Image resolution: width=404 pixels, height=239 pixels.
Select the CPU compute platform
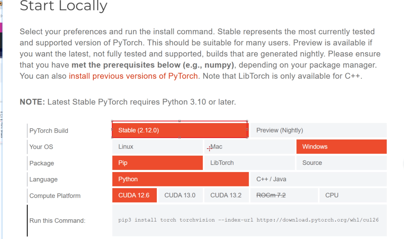click(x=353, y=195)
